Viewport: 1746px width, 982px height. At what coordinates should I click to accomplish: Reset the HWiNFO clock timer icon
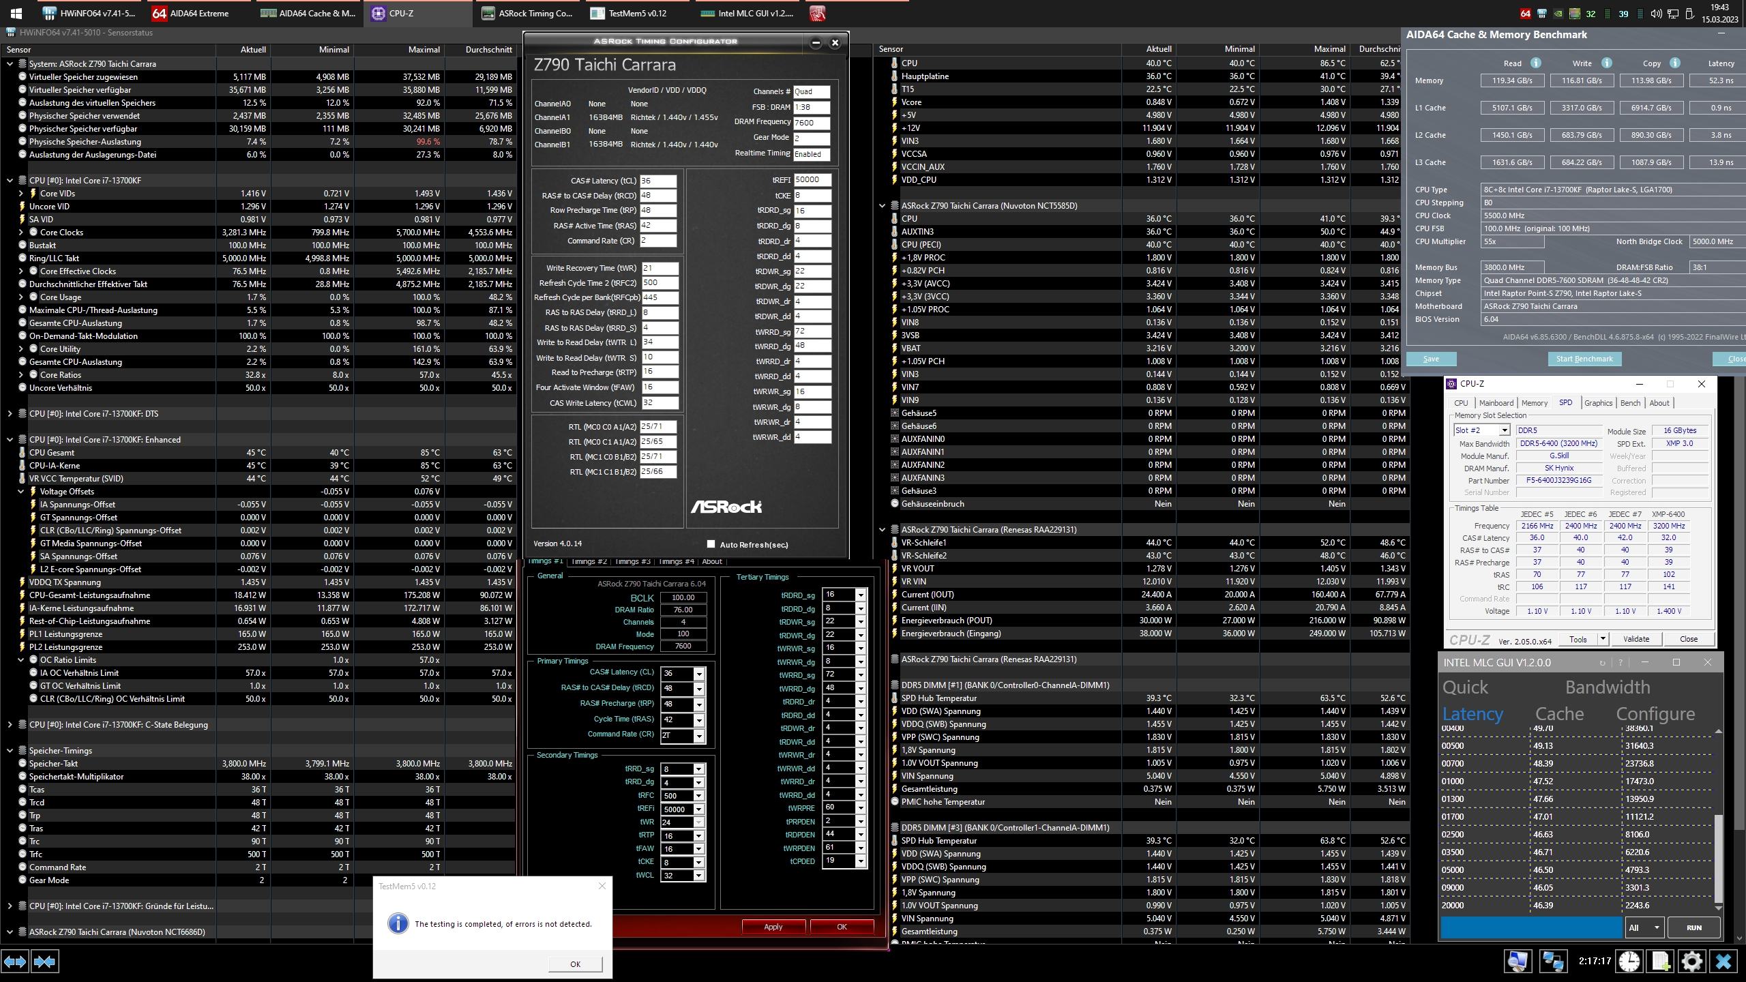click(x=1629, y=962)
